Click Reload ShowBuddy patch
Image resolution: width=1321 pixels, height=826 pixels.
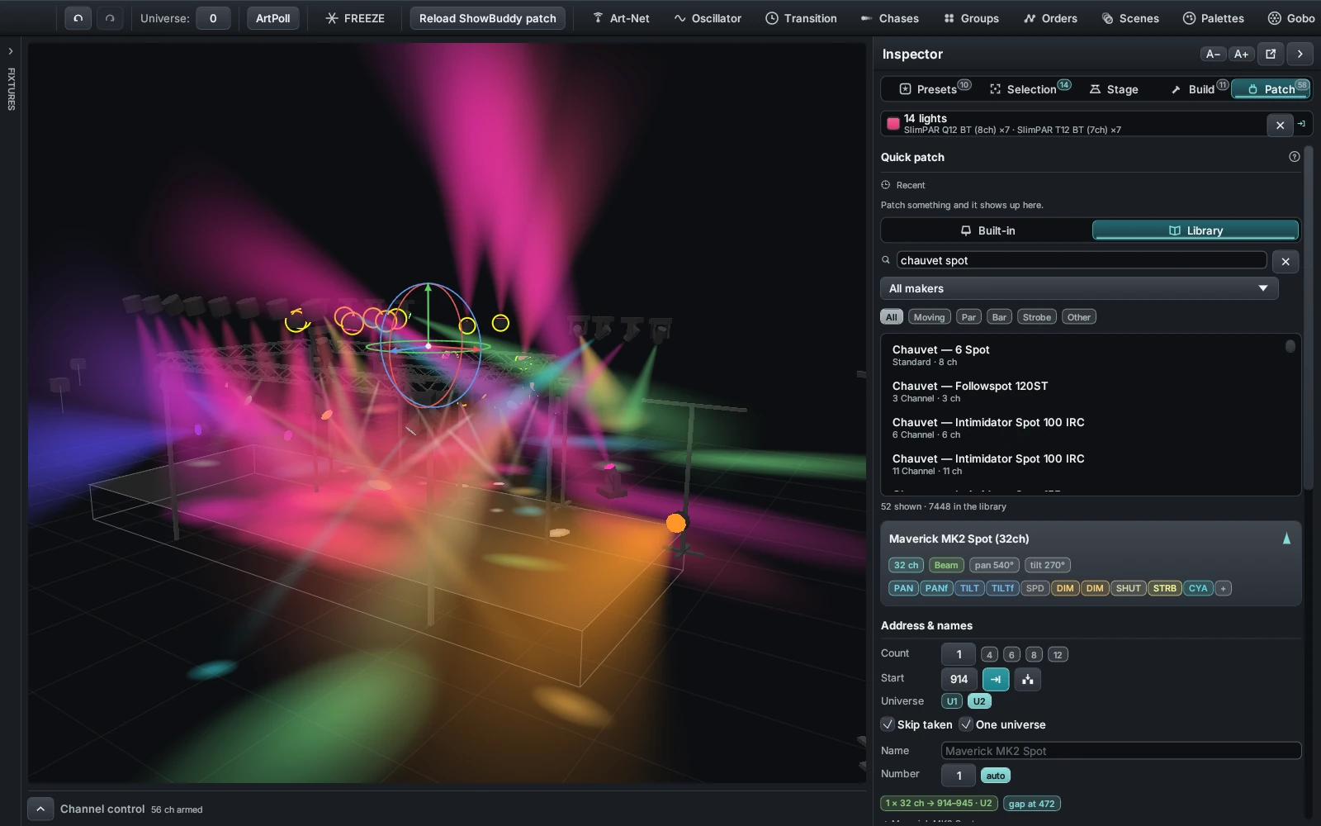click(488, 18)
